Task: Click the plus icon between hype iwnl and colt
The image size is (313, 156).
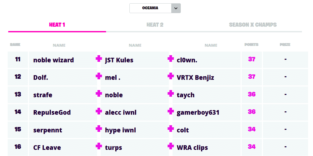Action: (x=170, y=129)
